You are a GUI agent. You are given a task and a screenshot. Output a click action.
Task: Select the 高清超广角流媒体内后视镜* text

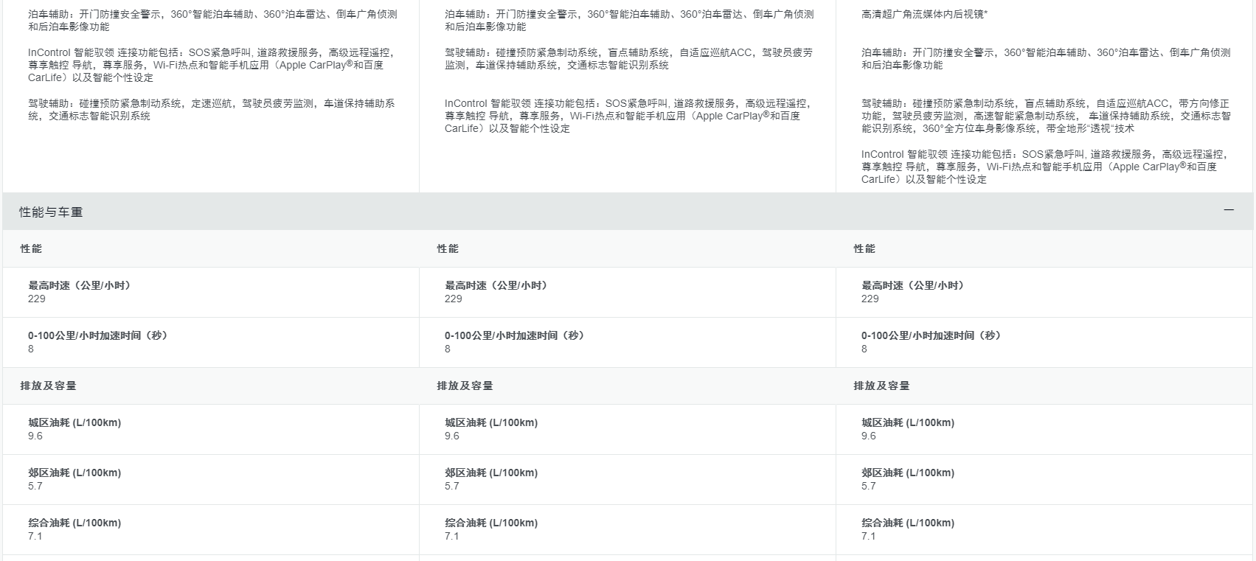click(x=924, y=14)
